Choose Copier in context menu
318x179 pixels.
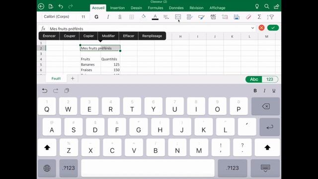(88, 36)
